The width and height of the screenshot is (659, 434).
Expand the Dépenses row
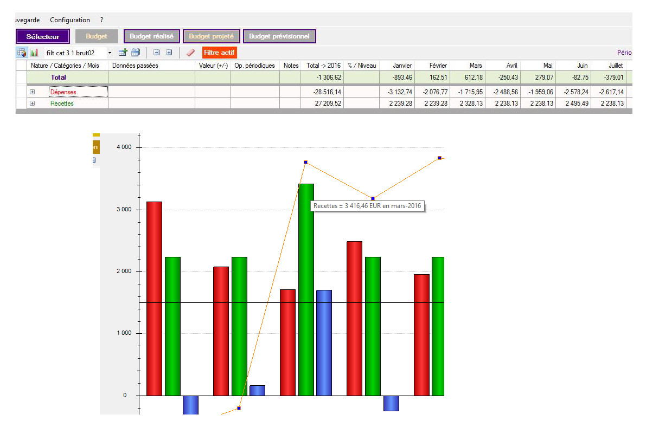click(x=33, y=92)
